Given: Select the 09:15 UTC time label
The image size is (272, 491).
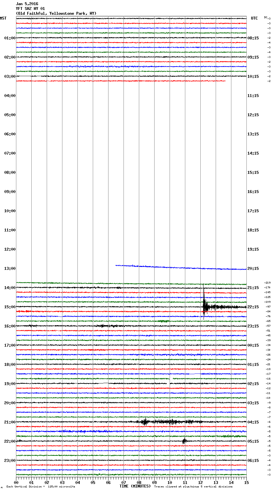Looking at the screenshot, I should pos(253,57).
